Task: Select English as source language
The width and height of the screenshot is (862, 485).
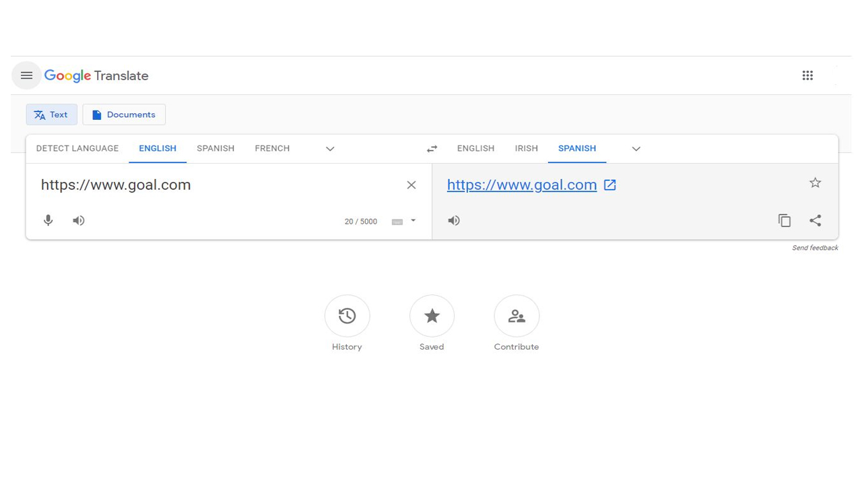Action: [x=158, y=149]
